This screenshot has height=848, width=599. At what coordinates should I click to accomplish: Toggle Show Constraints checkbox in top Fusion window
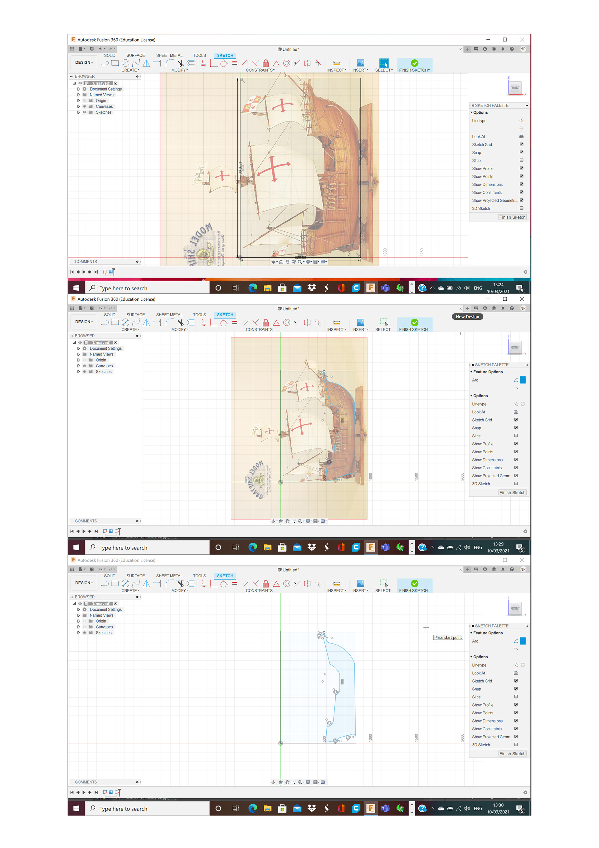[x=522, y=192]
